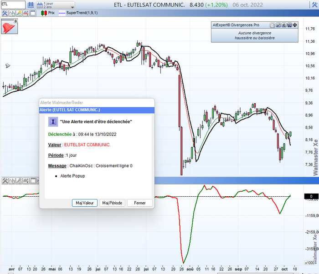This screenshot has width=319, height=274.
Task: Click the Maj Valeur button
Action: [85, 203]
